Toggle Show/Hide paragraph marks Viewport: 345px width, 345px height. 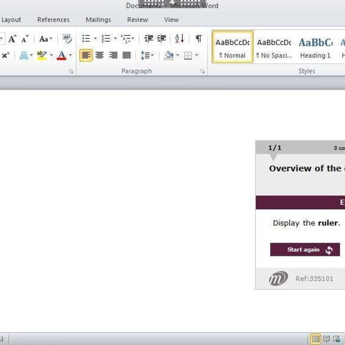point(198,39)
